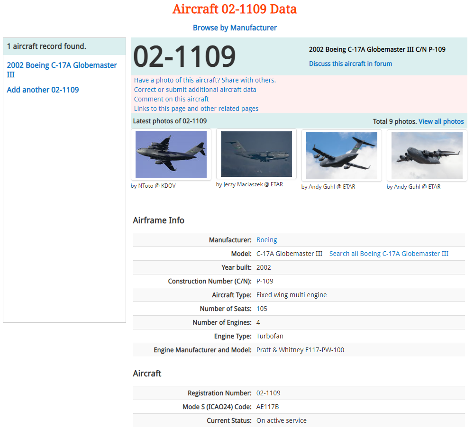Click Search all Boeing C-17A Globemaster III
Image resolution: width=474 pixels, height=438 pixels.
389,254
